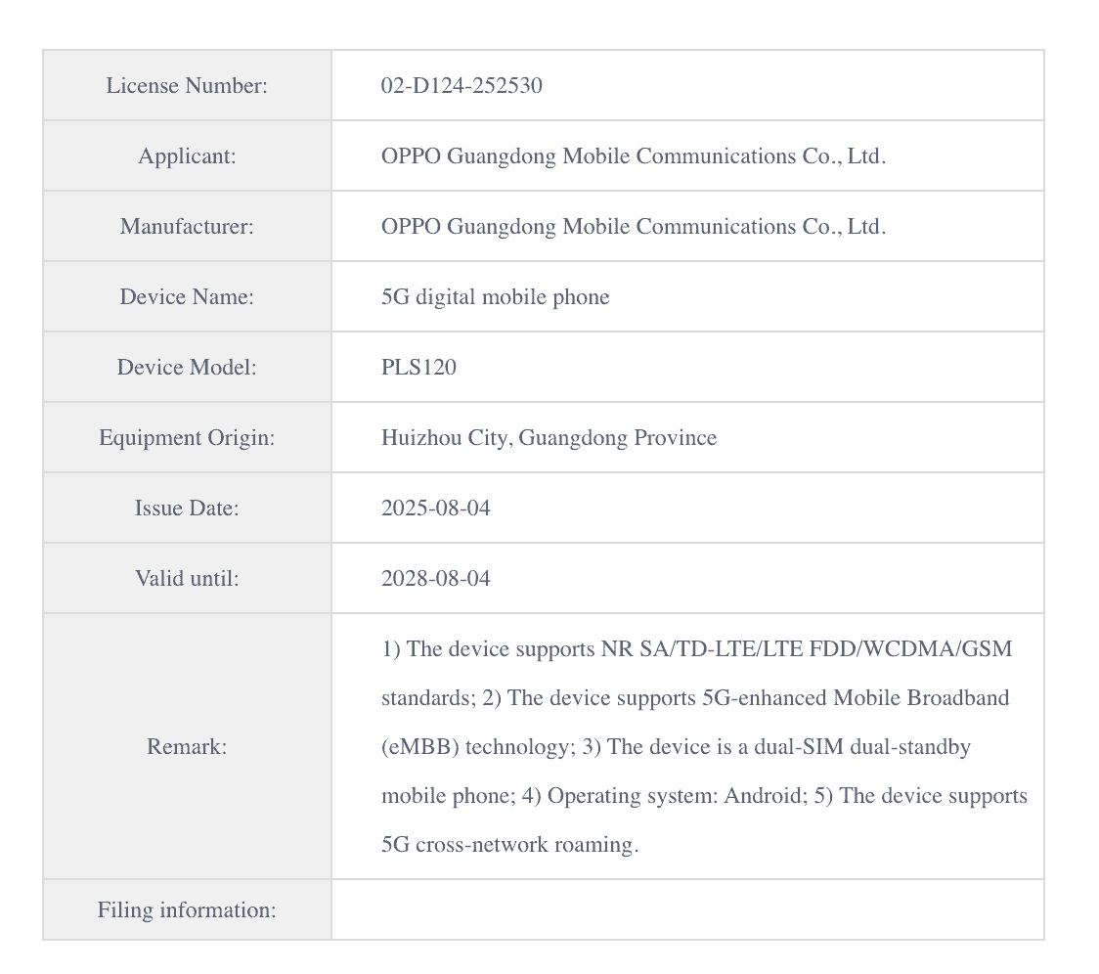1099x974 pixels.
Task: Click the "Manufacturer:" label cell
Action: tap(187, 227)
